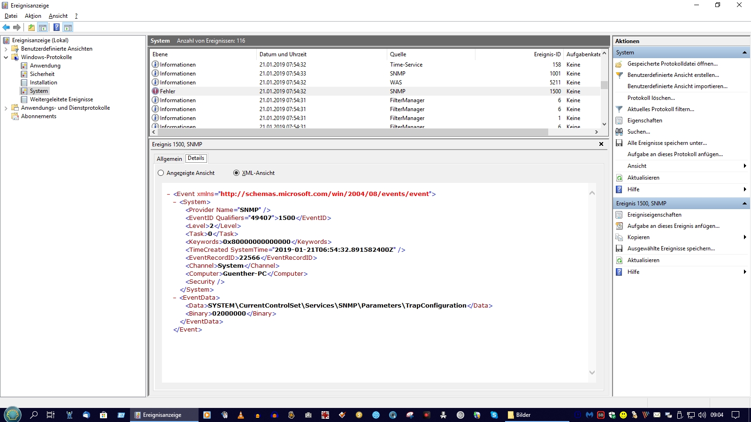Select the Time-Service event row
The height and width of the screenshot is (422, 751).
click(x=375, y=65)
